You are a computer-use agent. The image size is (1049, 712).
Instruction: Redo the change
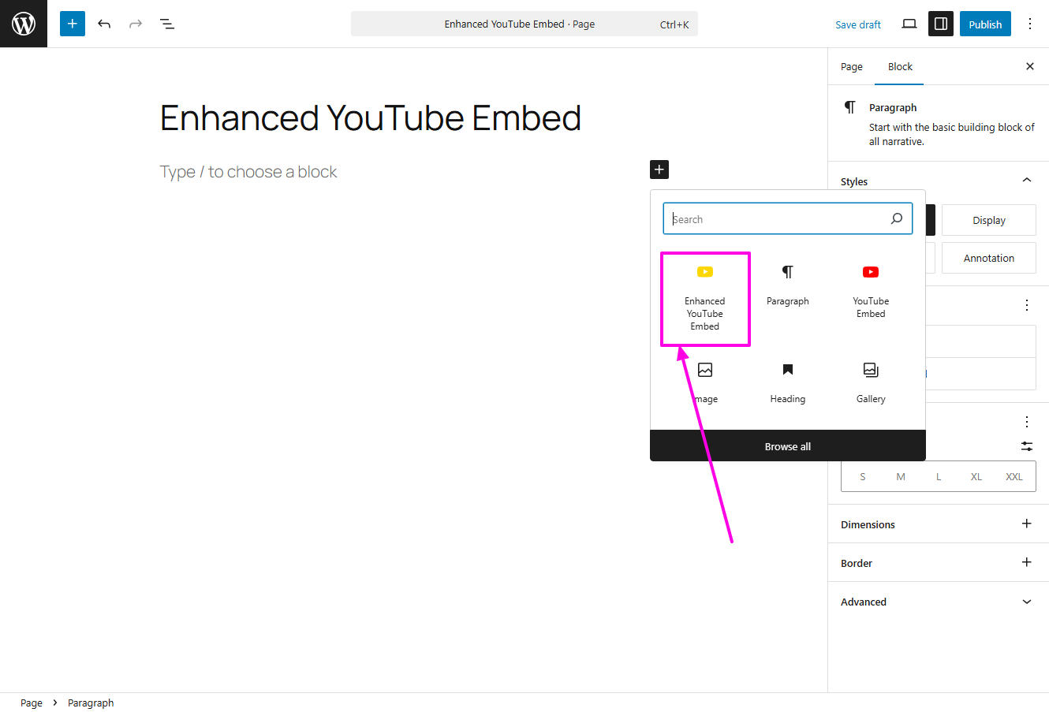(x=136, y=24)
